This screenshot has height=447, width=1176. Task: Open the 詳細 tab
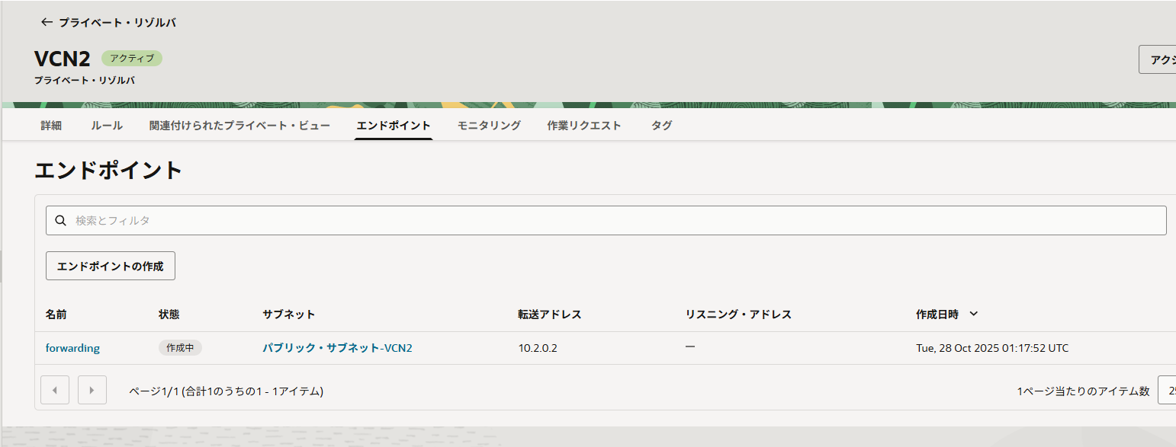tap(51, 126)
